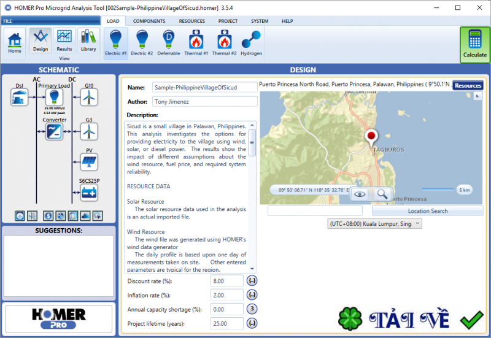This screenshot has width=491, height=338.
Task: Open the Dsl generator component in schematic
Action: [20, 97]
